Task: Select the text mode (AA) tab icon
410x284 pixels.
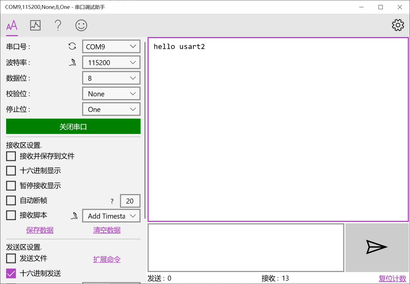Action: click(12, 25)
